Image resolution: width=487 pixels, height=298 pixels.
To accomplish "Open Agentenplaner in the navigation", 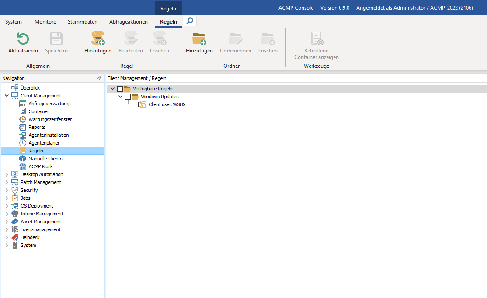I will (x=44, y=143).
